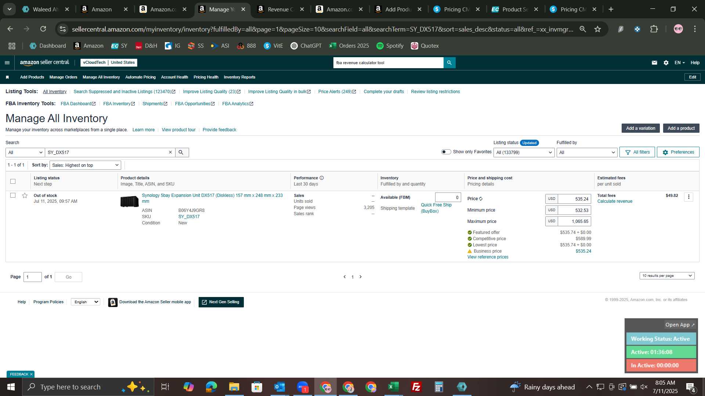The height and width of the screenshot is (396, 705).
Task: Switch to the Revenue Calculator browser tab
Action: (281, 10)
